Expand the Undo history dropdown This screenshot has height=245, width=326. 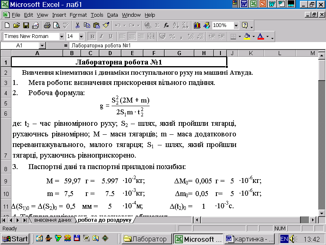[125, 26]
